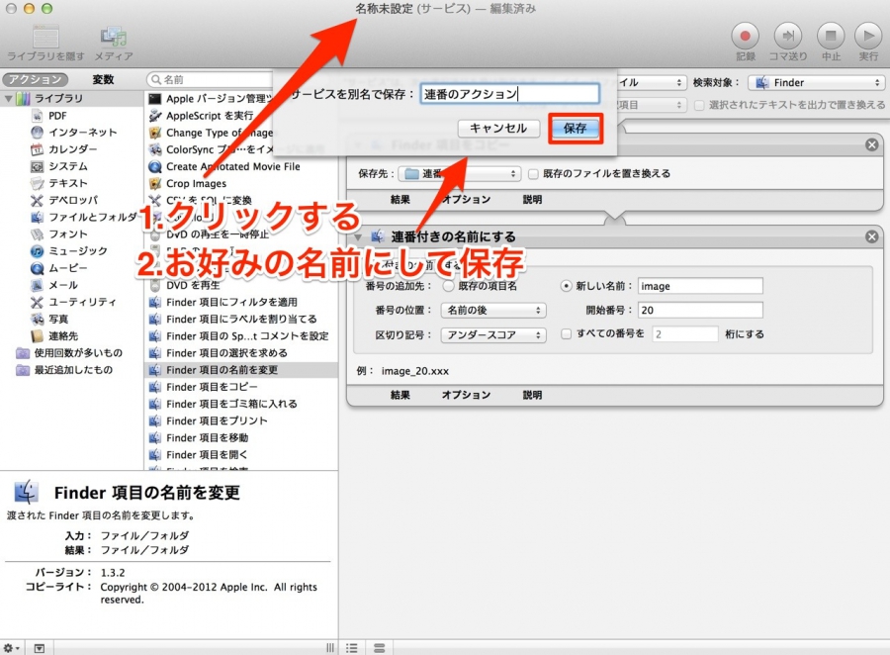Open 結果 tab of rename action
The image size is (890, 655).
point(400,395)
